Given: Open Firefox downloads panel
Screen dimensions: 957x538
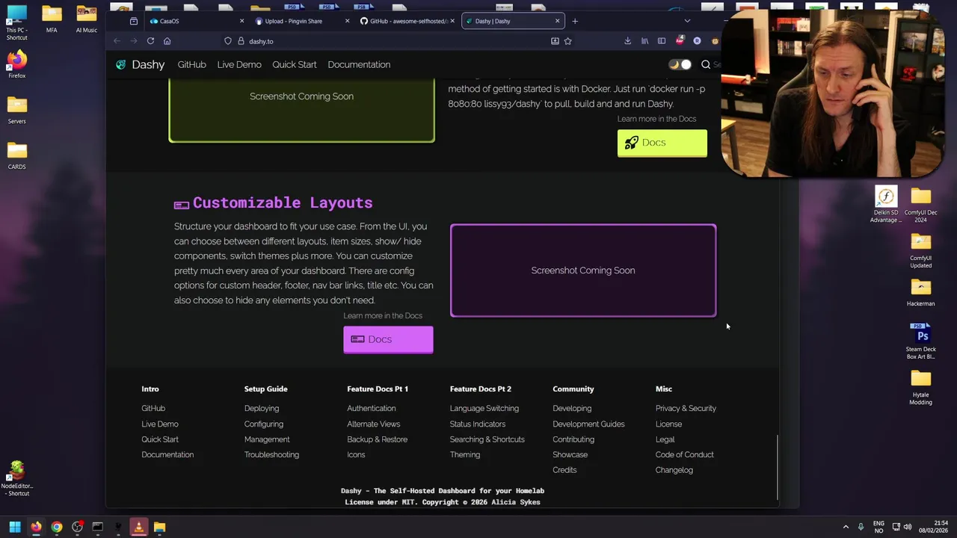Looking at the screenshot, I should 627,41.
